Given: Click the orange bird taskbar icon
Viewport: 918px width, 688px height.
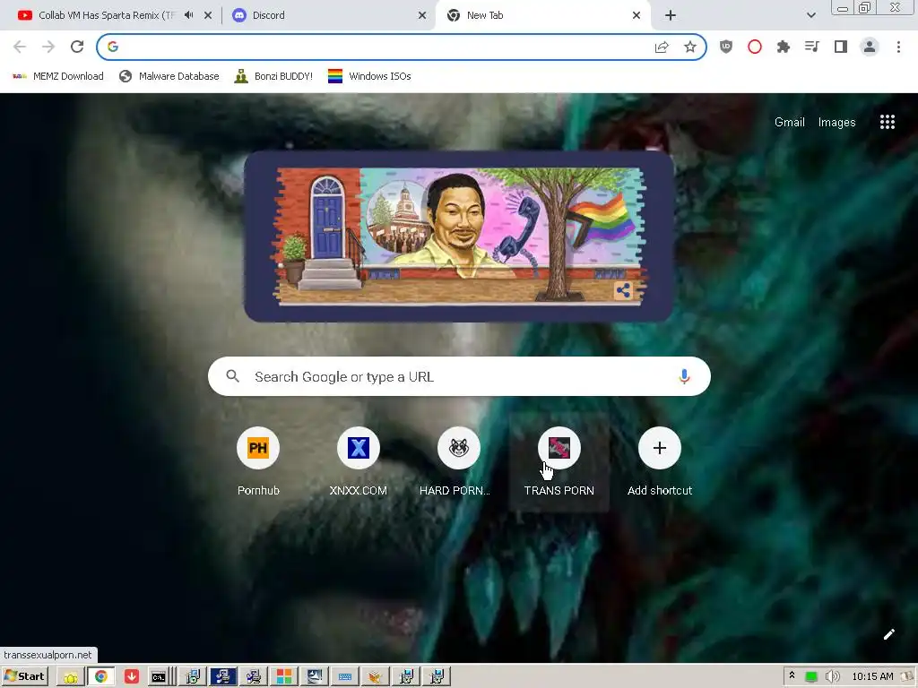Looking at the screenshot, I should [376, 677].
